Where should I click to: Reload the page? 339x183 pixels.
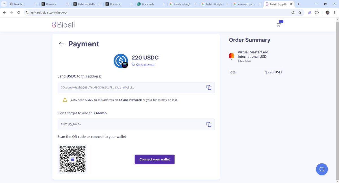(19, 12)
